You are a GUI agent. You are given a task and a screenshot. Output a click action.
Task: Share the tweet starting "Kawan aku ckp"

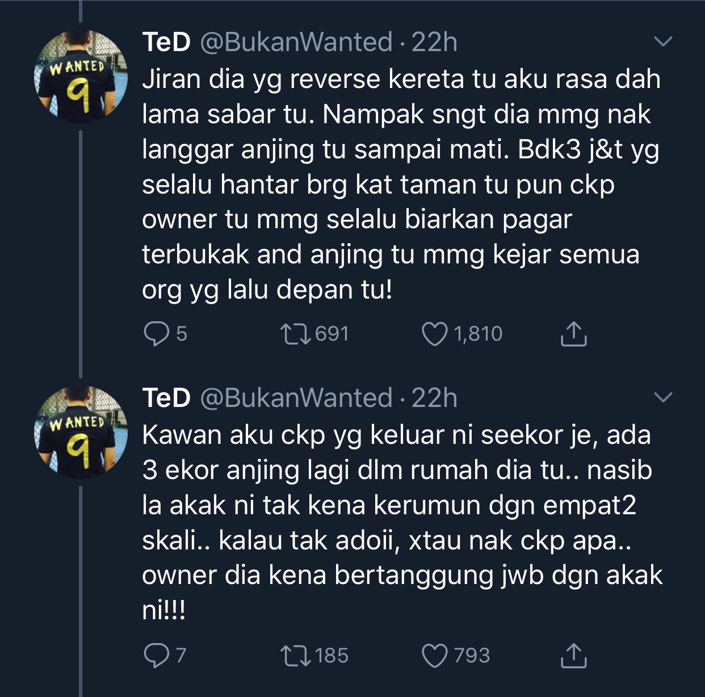(573, 656)
